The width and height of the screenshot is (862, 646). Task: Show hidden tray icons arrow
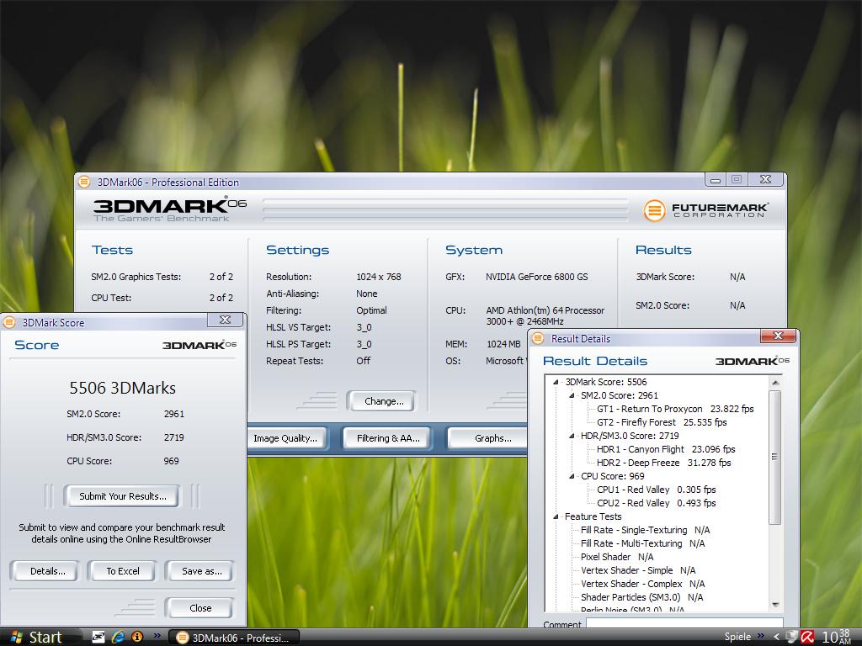776,637
